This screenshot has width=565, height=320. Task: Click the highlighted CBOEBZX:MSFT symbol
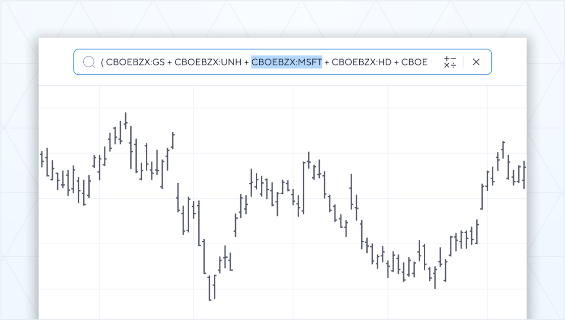pyautogui.click(x=287, y=62)
